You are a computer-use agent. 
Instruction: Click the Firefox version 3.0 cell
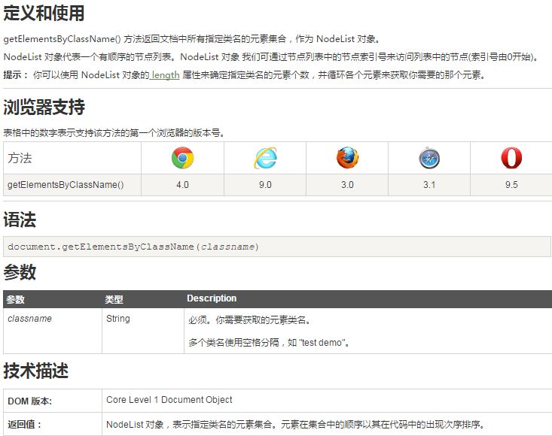(x=347, y=185)
